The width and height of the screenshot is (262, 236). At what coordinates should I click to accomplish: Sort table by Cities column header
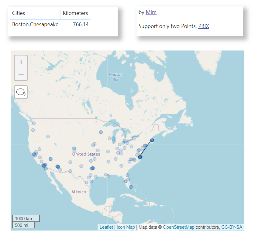pyautogui.click(x=19, y=13)
